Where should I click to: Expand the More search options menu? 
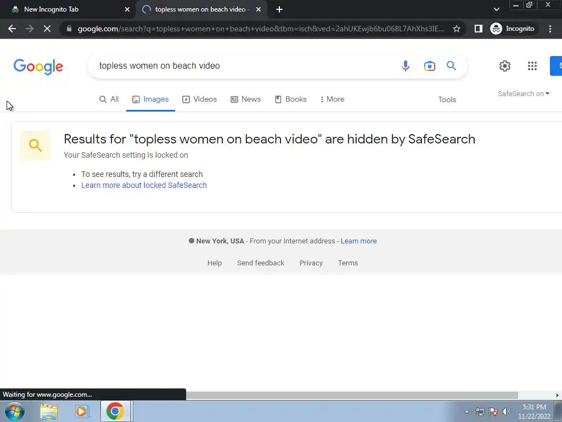[332, 99]
